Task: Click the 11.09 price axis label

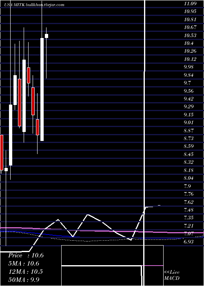Action: click(190, 3)
